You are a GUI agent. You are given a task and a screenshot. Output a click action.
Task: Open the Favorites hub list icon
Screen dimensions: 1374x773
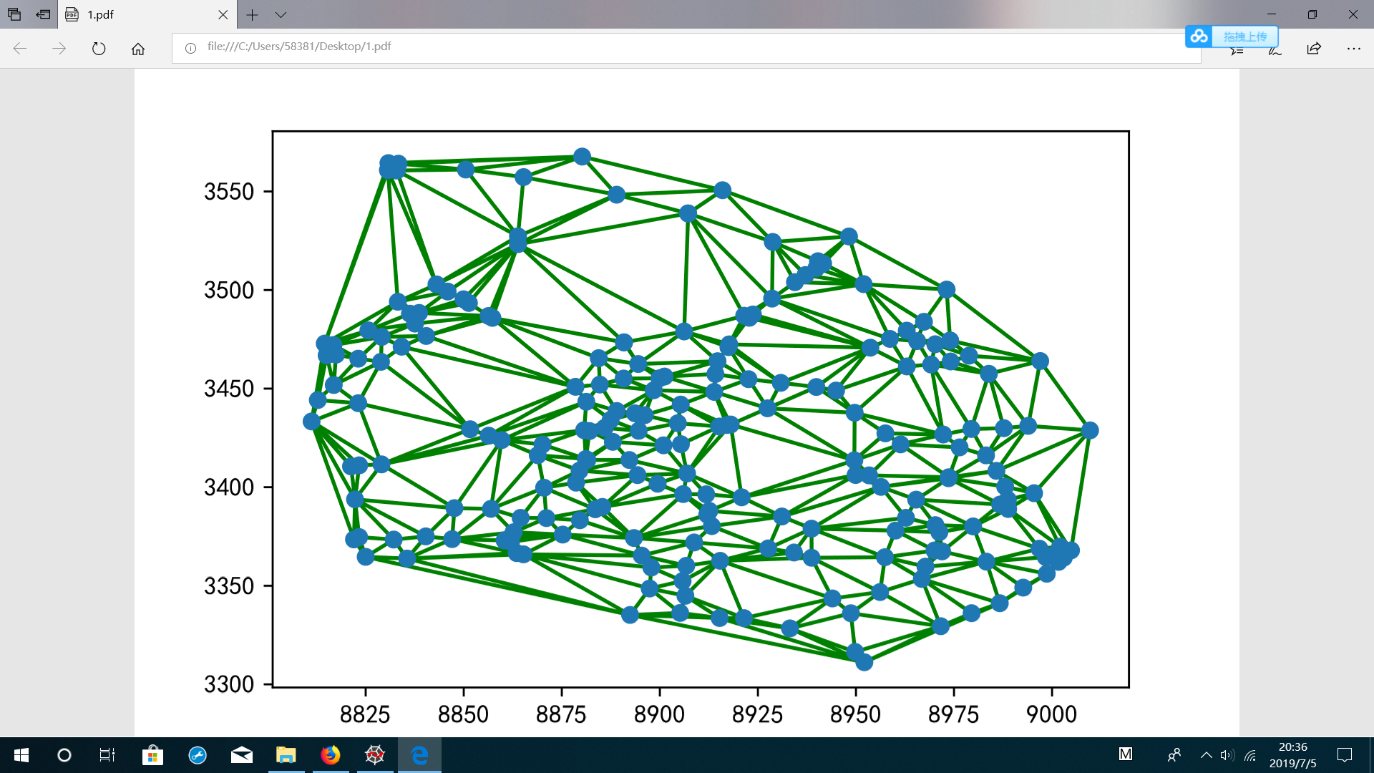coord(1237,51)
